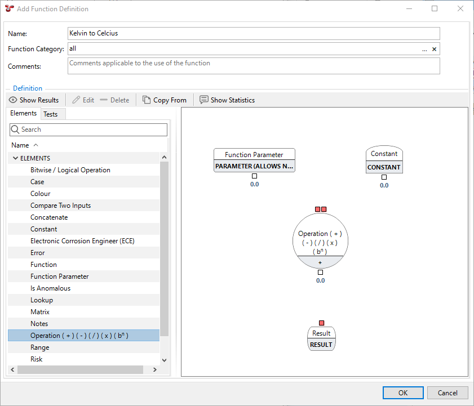
Task: Select Operation ( + ) ( - ) list row
Action: [x=84, y=335]
